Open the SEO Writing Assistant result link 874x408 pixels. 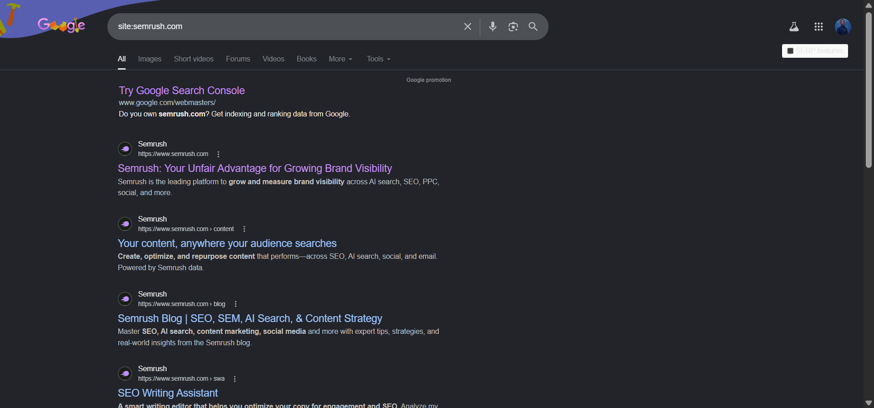pyautogui.click(x=168, y=393)
